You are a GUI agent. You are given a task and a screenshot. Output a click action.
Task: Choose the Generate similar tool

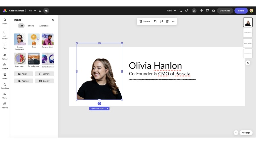click(48, 60)
